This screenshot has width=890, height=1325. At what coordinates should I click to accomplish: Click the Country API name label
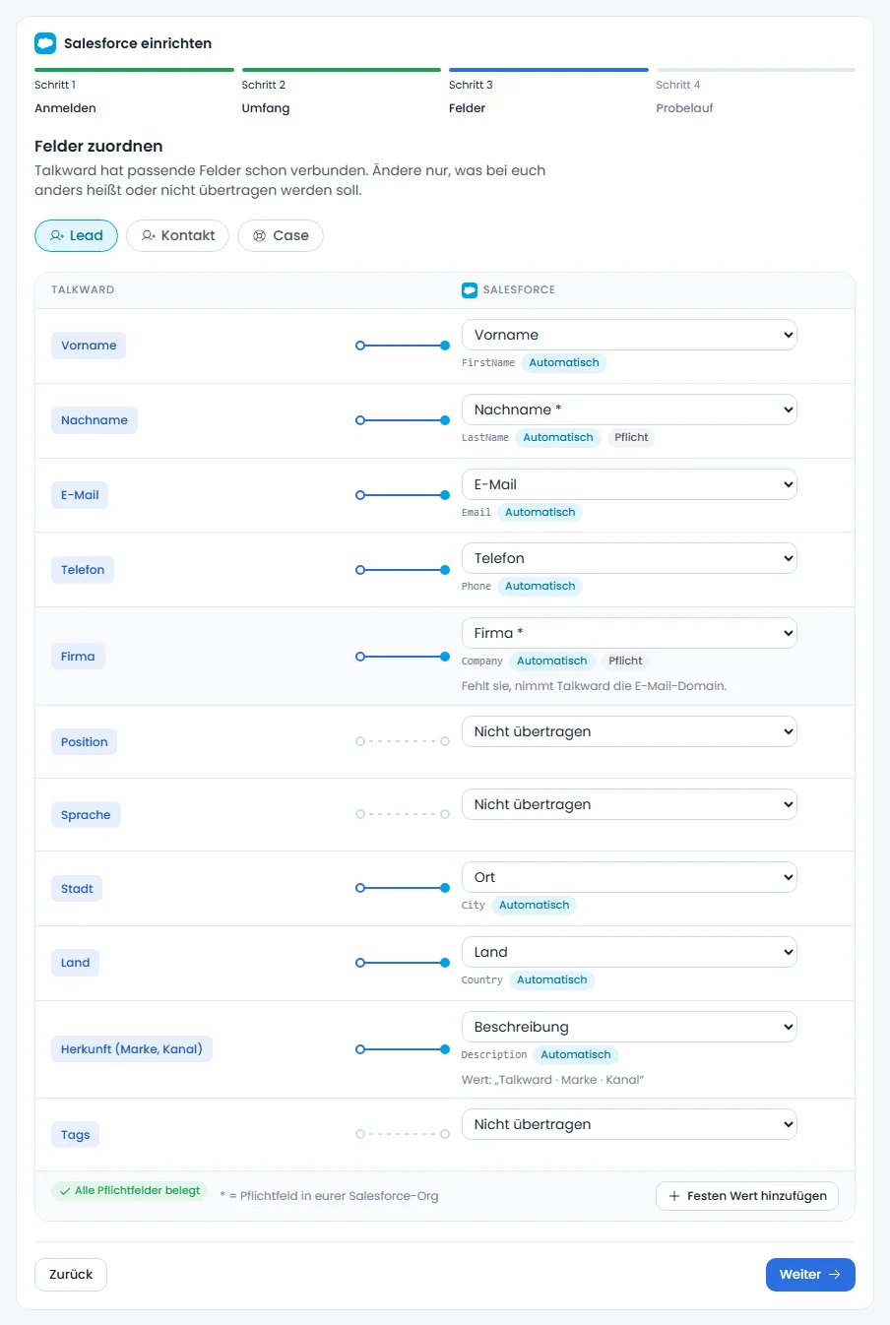point(482,980)
